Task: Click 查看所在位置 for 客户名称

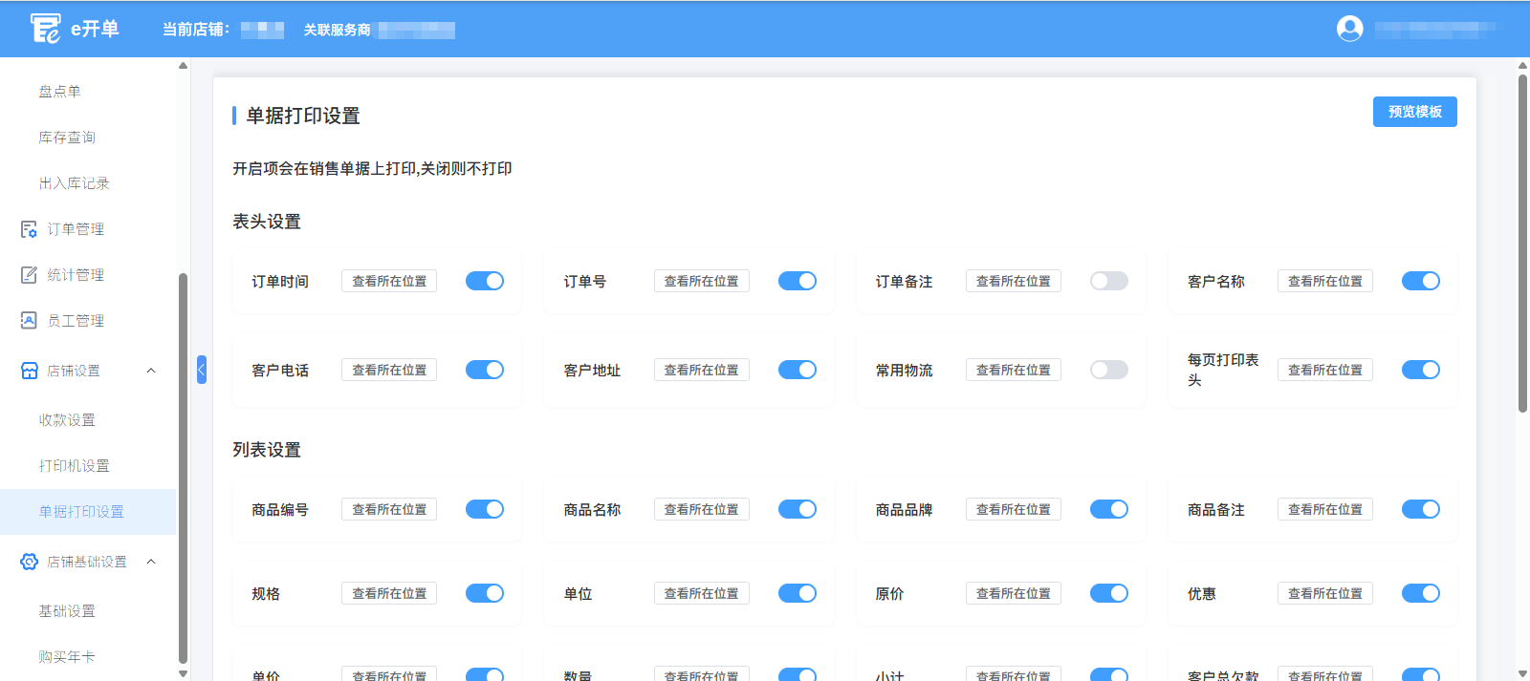Action: tap(1324, 281)
